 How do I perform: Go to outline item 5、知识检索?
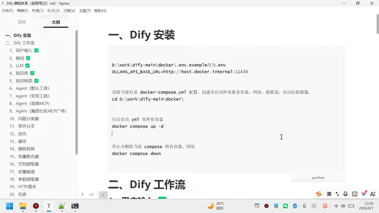[x=24, y=80]
